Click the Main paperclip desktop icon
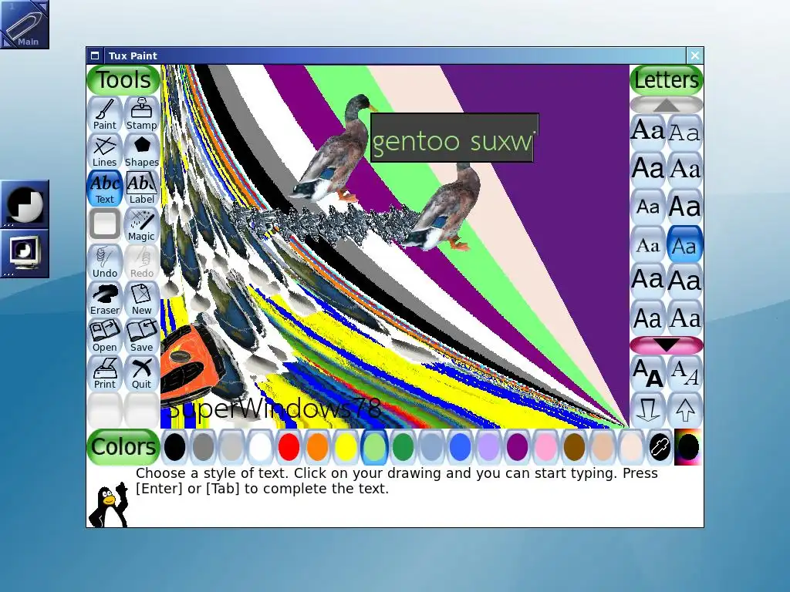Viewport: 790px width, 592px height. tap(24, 24)
